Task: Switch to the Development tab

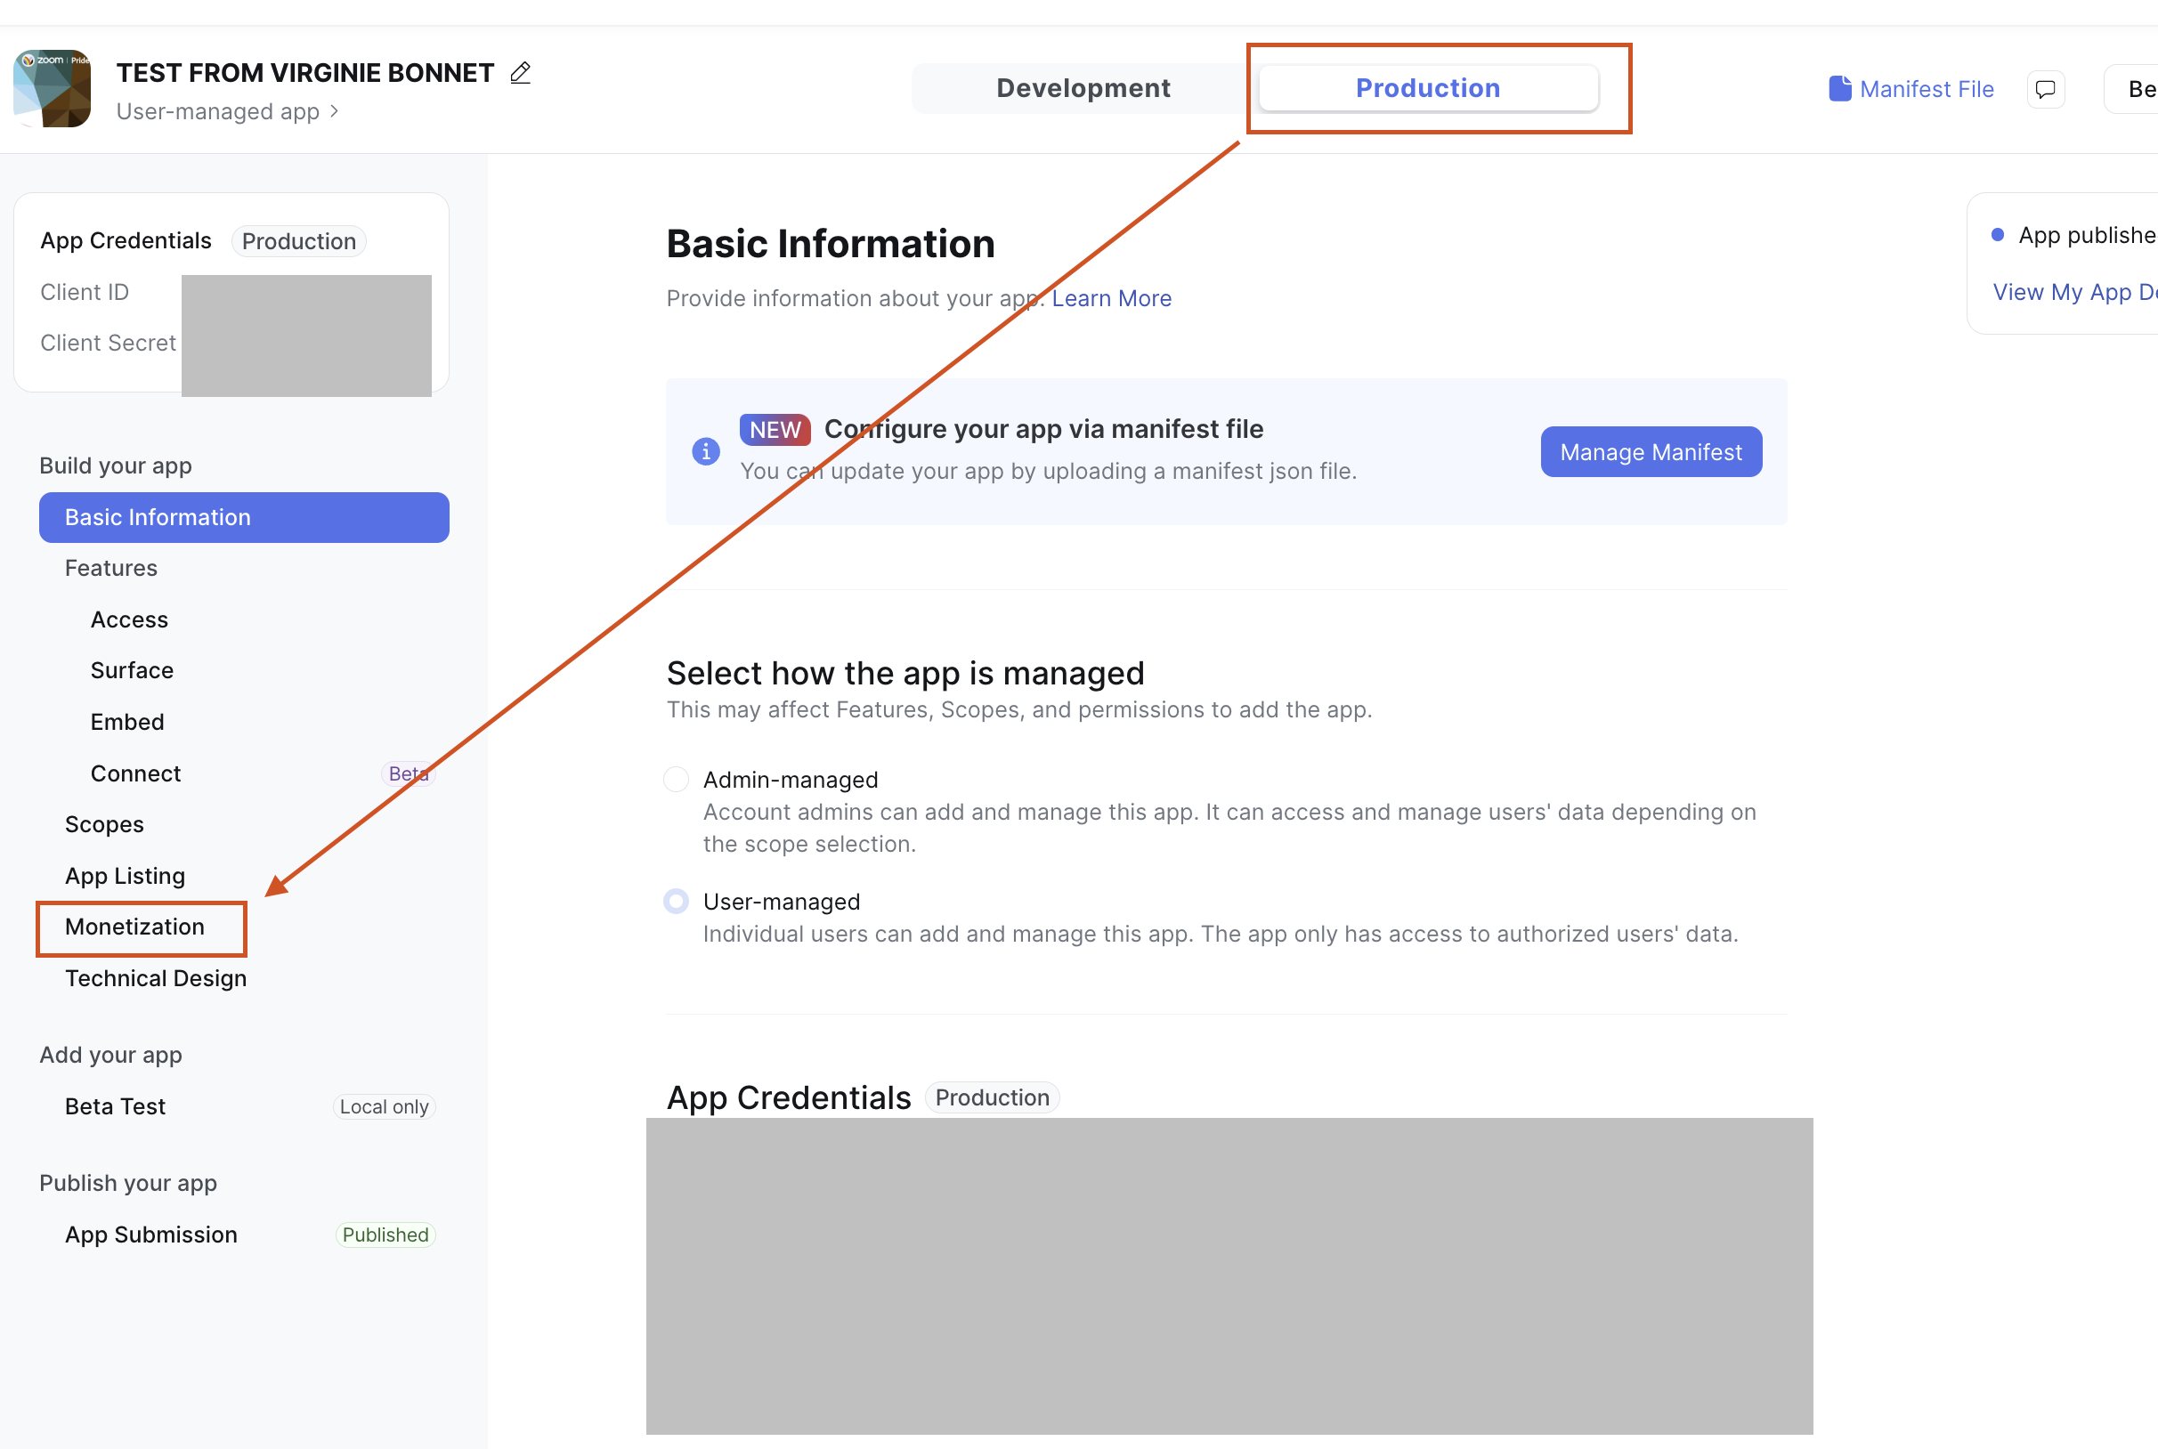Action: click(1083, 89)
